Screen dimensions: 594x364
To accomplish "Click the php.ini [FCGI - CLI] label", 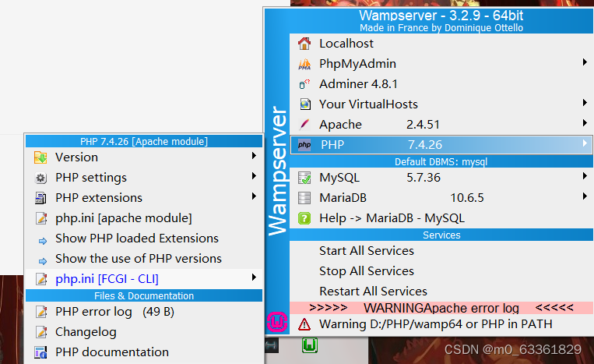I will click(x=107, y=279).
